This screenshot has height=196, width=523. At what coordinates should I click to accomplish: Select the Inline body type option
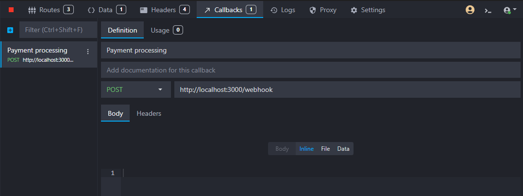306,149
